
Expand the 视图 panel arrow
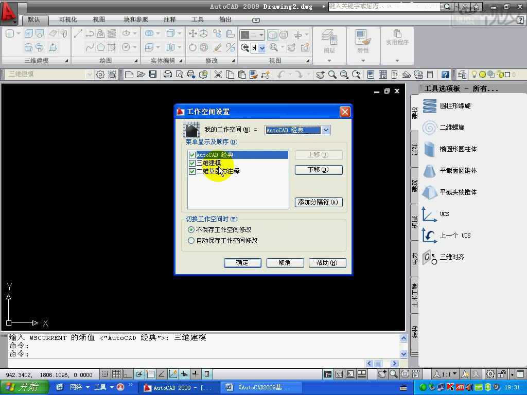(x=308, y=61)
